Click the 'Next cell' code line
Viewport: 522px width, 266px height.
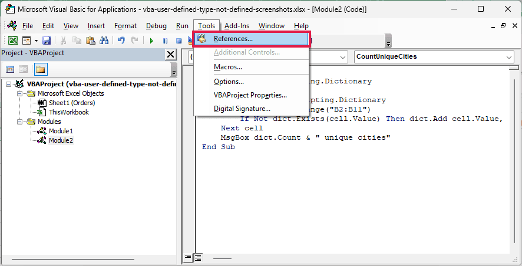(x=242, y=128)
